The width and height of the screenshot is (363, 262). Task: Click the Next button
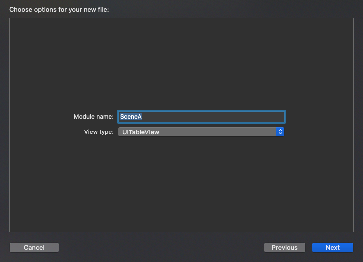pos(333,247)
